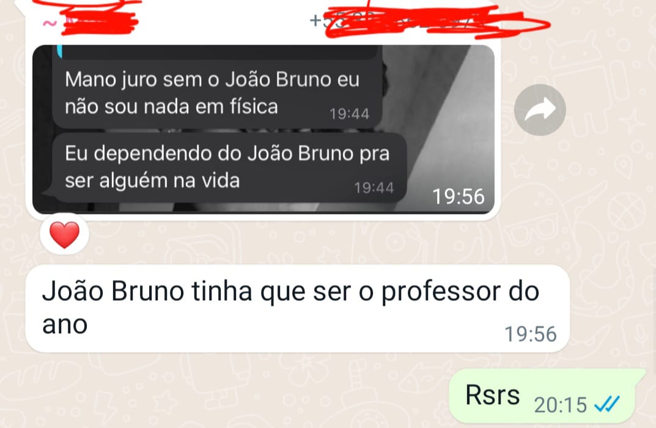The width and height of the screenshot is (656, 428).
Task: Open the forwarded screenshot image
Action: (x=264, y=129)
